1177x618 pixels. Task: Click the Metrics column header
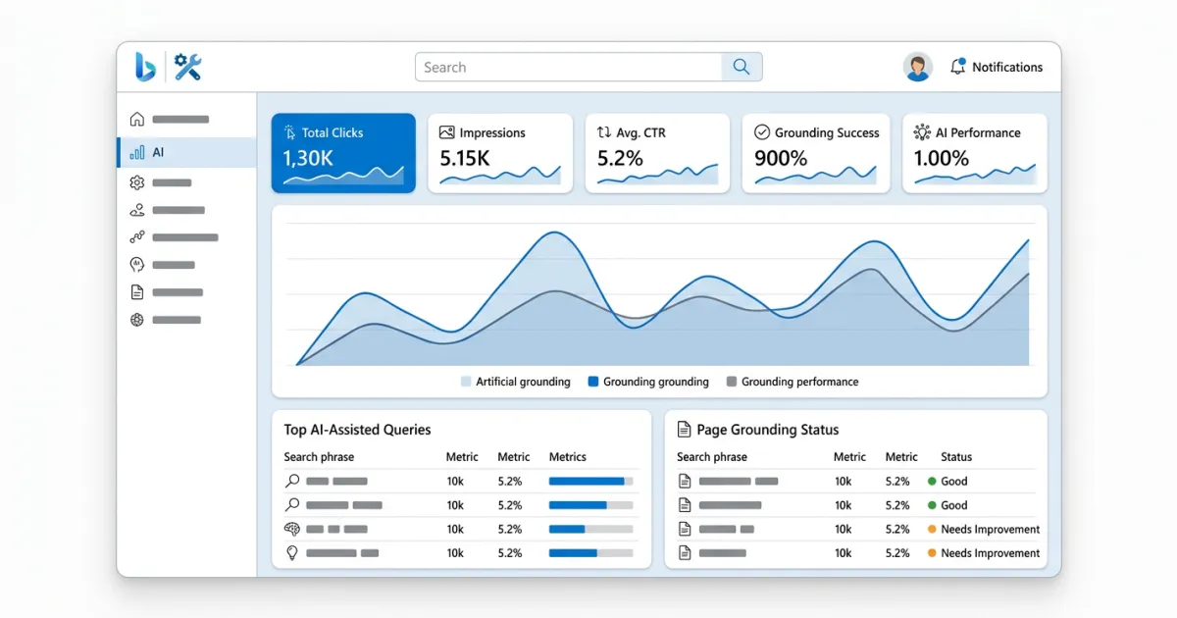click(567, 457)
